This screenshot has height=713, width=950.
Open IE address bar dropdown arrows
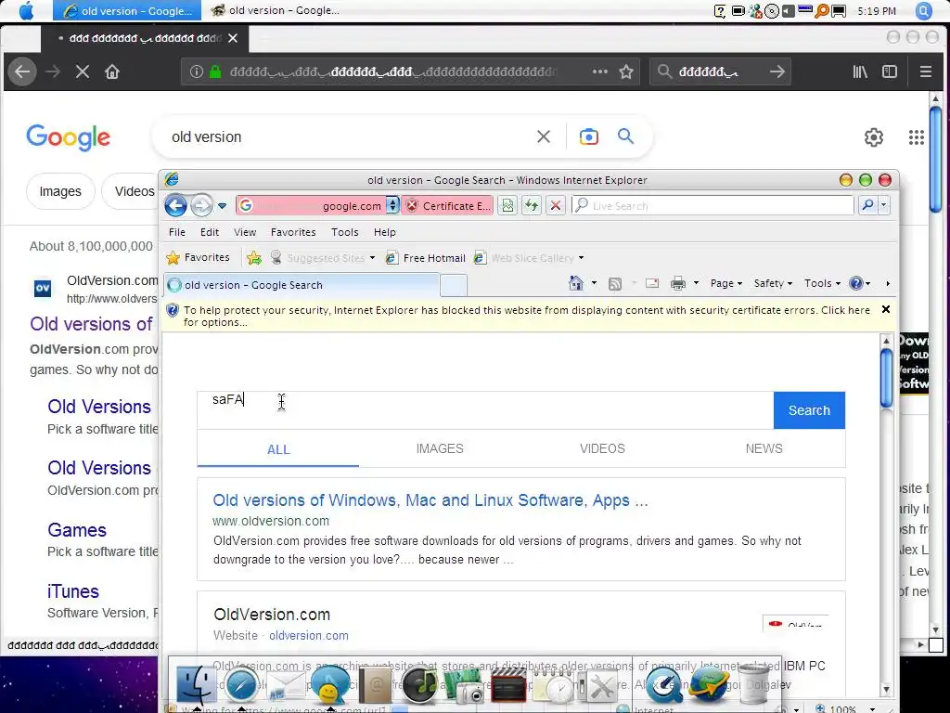(x=392, y=205)
